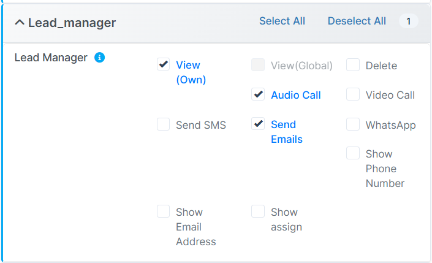
Task: Enable the Delete permission checkbox
Action: [352, 65]
